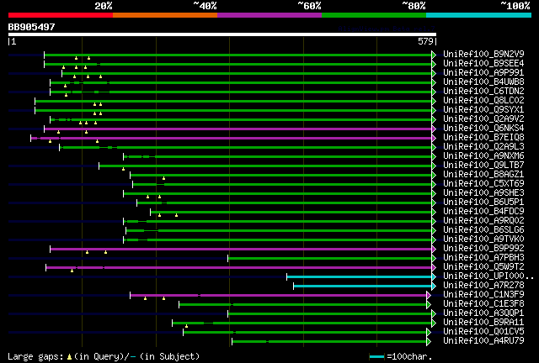Click the green ~80% legend color segment
Viewport: 539px width, 363px height.
(x=374, y=15)
